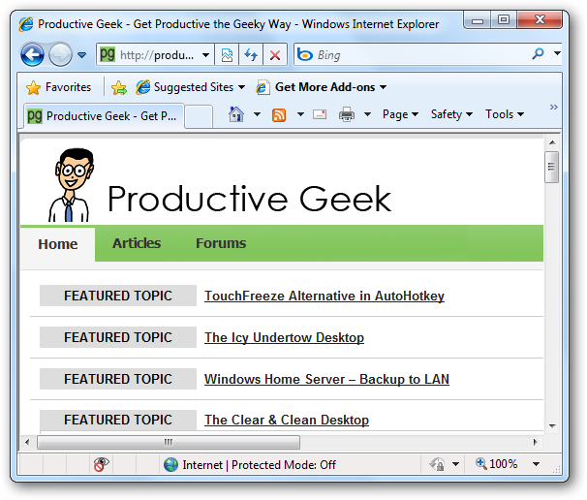Click the Internet Explorer title bar icon
The height and width of the screenshot is (500, 587).
[26, 24]
